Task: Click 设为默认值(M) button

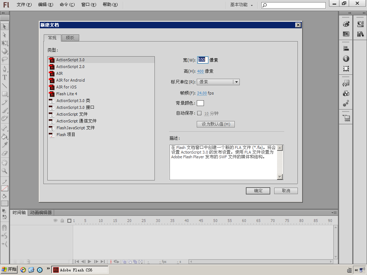Action: click(215, 124)
